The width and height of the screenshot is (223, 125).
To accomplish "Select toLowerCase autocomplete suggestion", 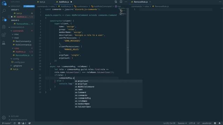I will 108,107.
